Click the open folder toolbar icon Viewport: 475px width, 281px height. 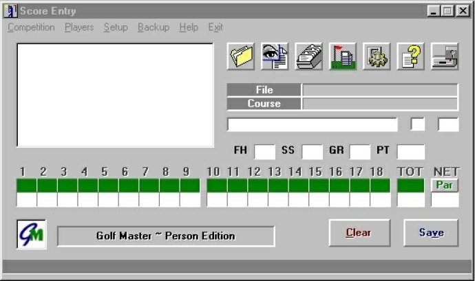[x=241, y=56]
